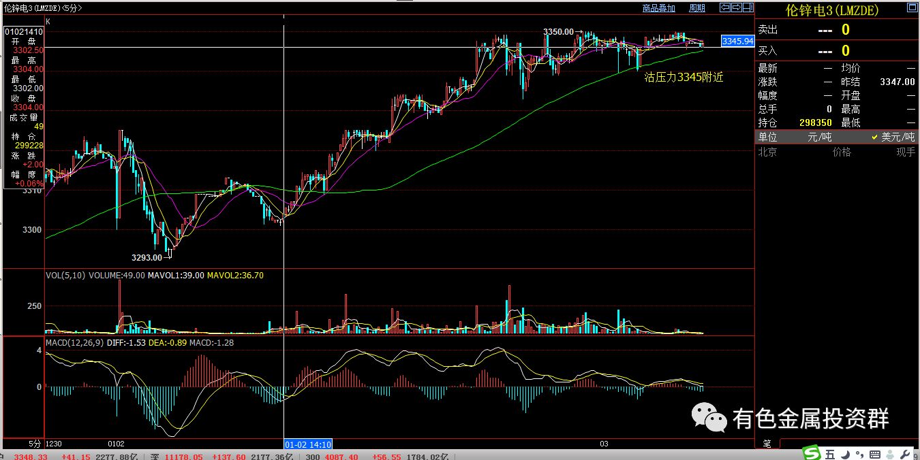The image size is (920, 460).
Task: Click the 买入 buy row label
Action: coord(768,51)
